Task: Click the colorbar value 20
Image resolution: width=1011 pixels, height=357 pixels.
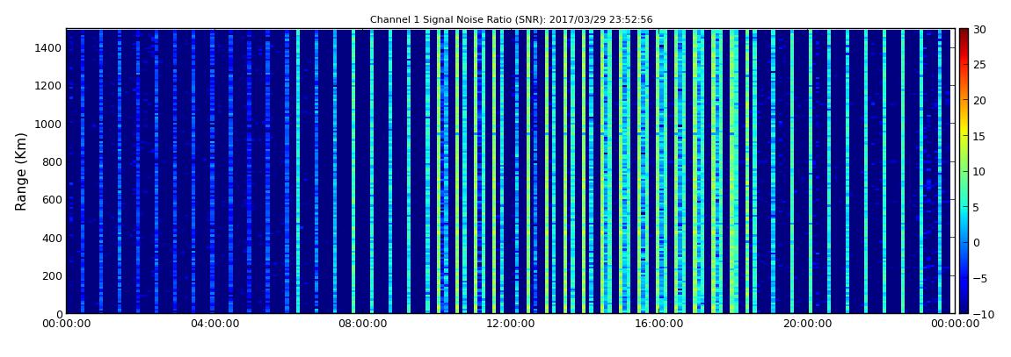Action: (x=979, y=100)
